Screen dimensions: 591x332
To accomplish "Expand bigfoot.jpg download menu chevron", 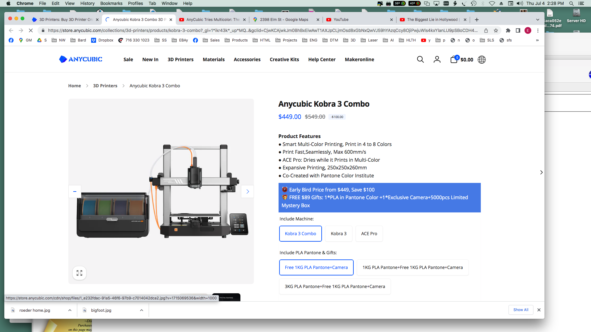I will [142, 310].
